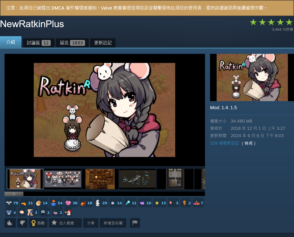294x237 pixels.
Task: Click the 3,464 次評價 ratings text
Action: pos(282,29)
